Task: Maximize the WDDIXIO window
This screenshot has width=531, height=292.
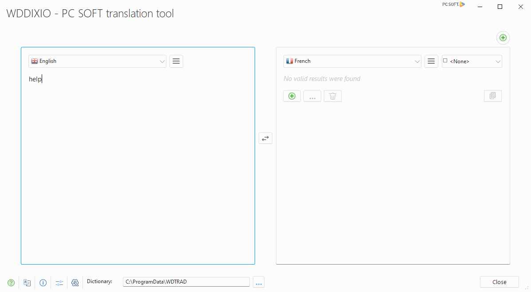Action: (x=500, y=7)
